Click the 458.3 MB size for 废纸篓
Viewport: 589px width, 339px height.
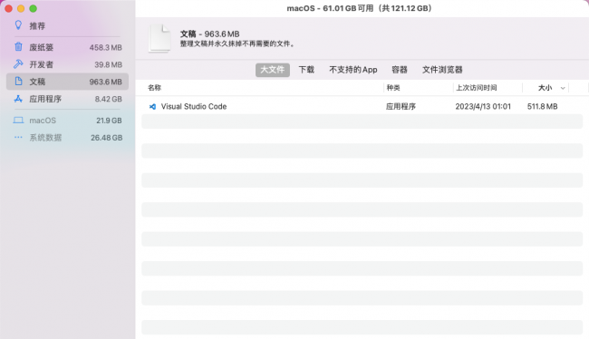(x=105, y=47)
